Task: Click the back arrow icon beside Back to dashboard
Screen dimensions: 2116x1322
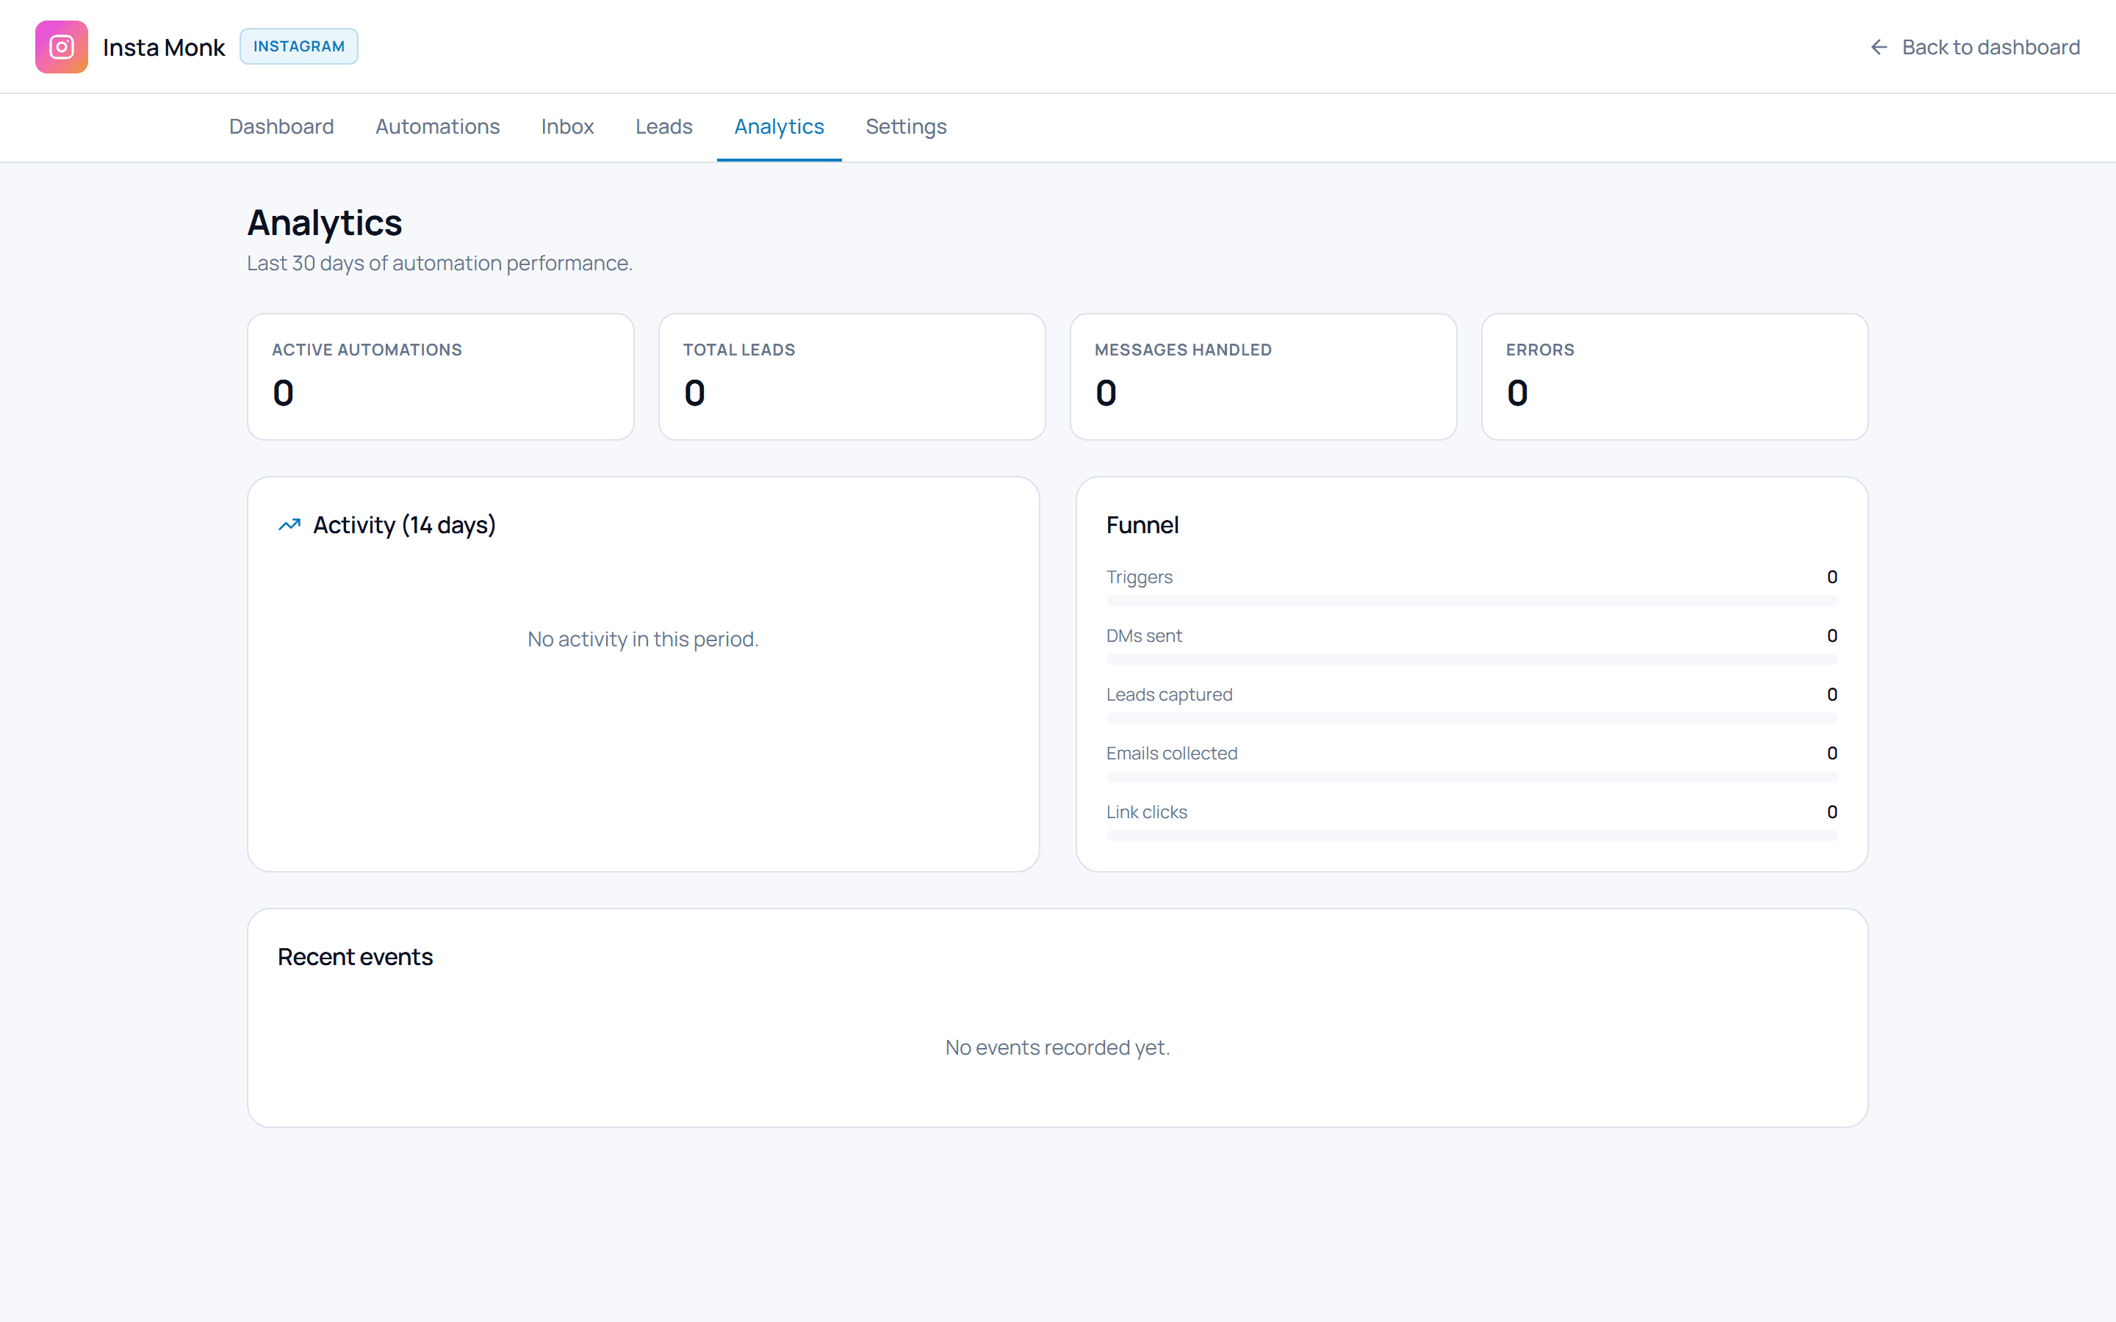Action: tap(1878, 47)
